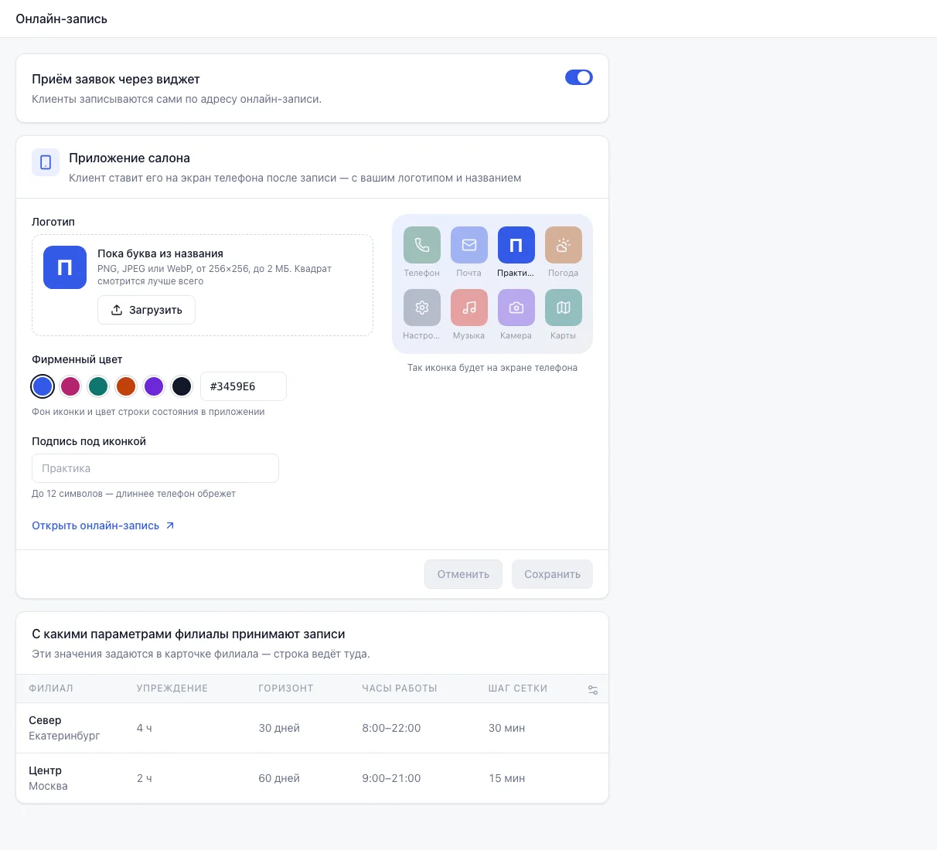Click the salon app icon labeled Практи...
937x850 pixels.
516,245
